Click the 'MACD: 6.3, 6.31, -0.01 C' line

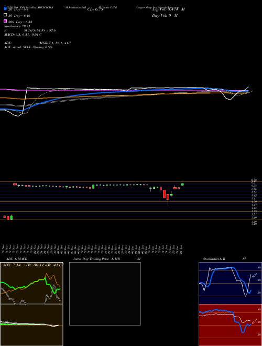[23, 35]
